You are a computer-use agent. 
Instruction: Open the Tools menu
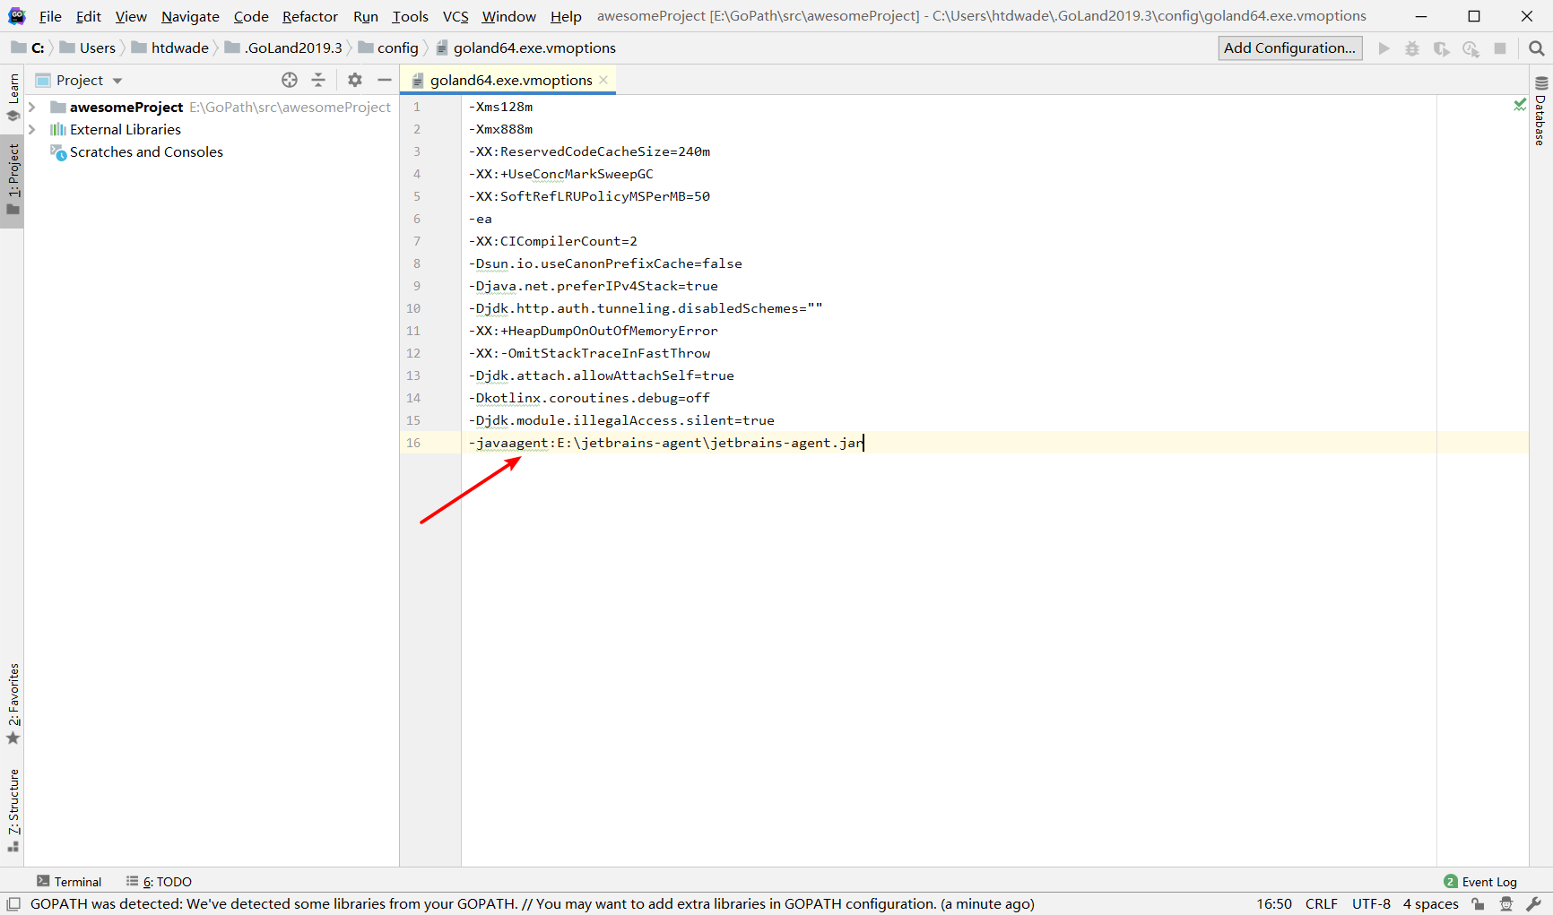coord(411,16)
